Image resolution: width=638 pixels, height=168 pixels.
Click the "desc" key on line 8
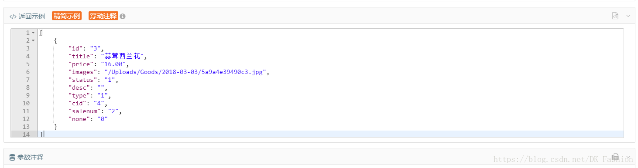point(79,87)
